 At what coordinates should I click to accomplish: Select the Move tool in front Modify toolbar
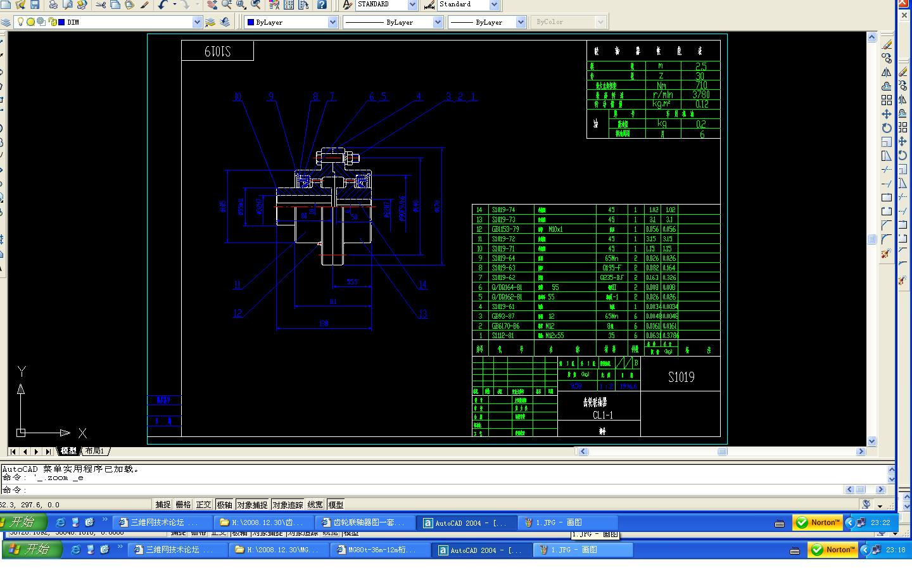pos(887,114)
